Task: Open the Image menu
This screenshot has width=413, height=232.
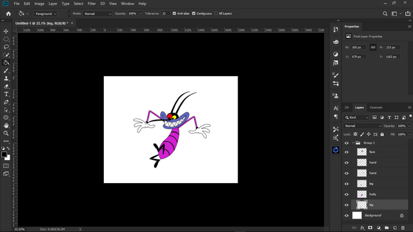Action: (x=39, y=4)
